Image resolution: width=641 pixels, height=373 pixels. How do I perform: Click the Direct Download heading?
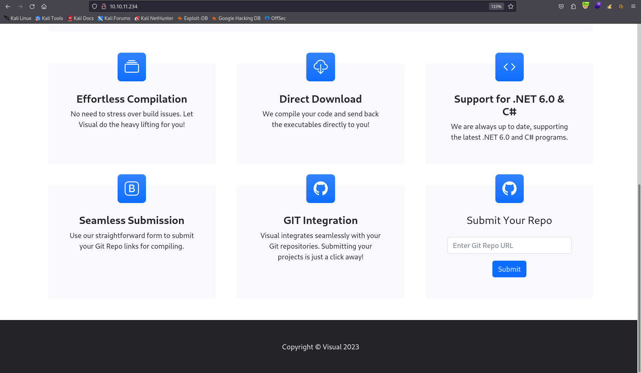pyautogui.click(x=321, y=99)
